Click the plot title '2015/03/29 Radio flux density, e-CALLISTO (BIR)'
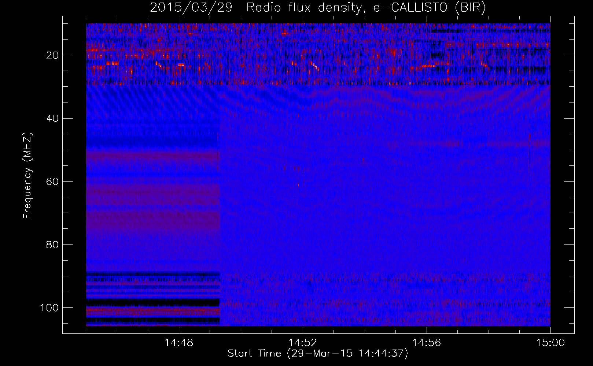This screenshot has width=593, height=366. 318,7
